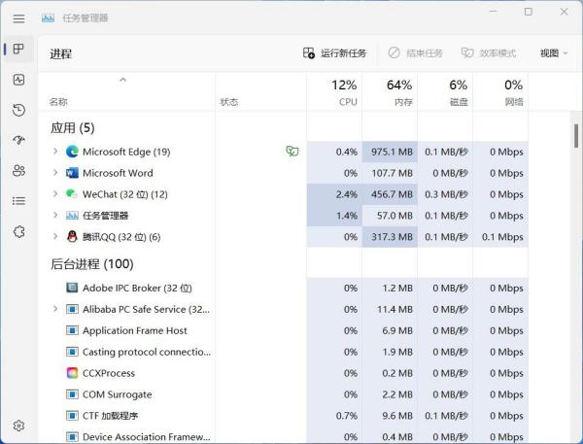Expand the WeChat process group
The height and width of the screenshot is (444, 583).
(55, 194)
